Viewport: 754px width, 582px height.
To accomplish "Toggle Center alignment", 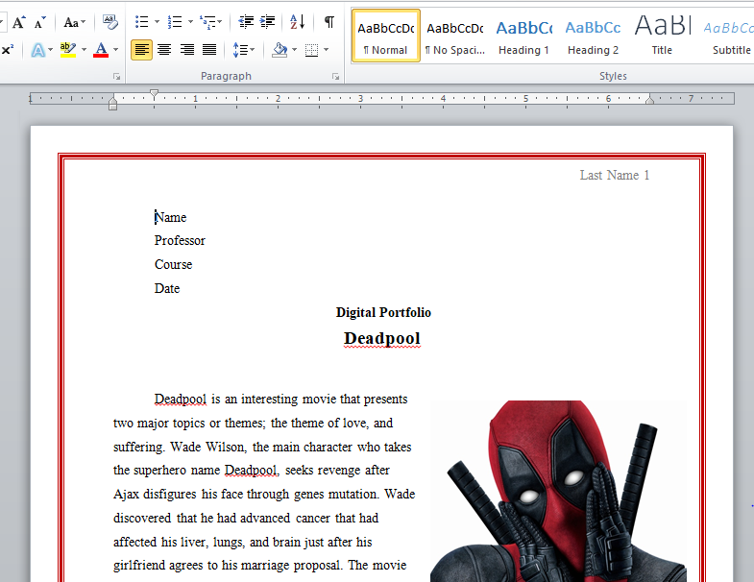I will (x=164, y=50).
